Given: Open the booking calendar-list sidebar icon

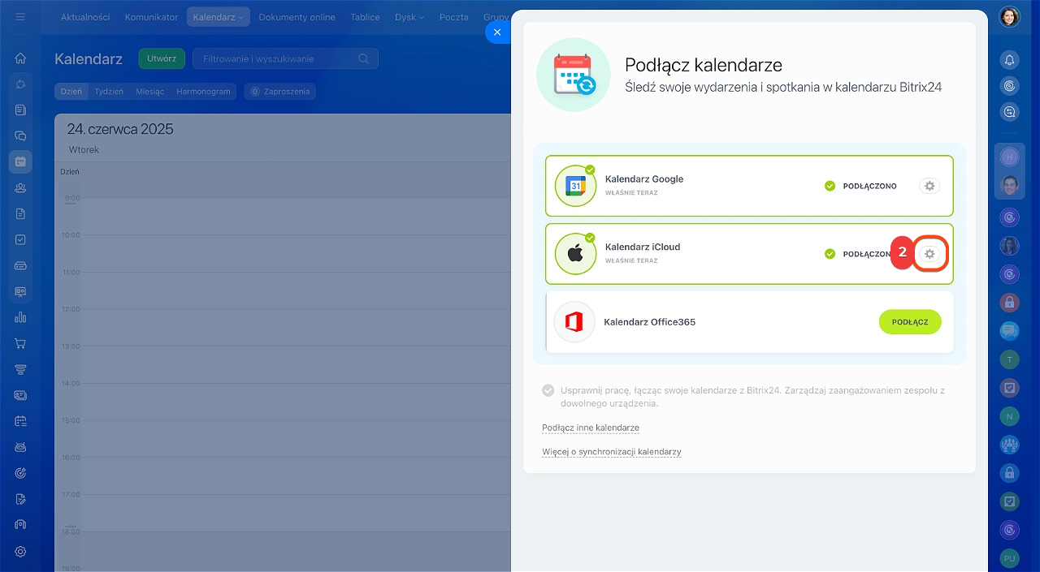Looking at the screenshot, I should 20,421.
